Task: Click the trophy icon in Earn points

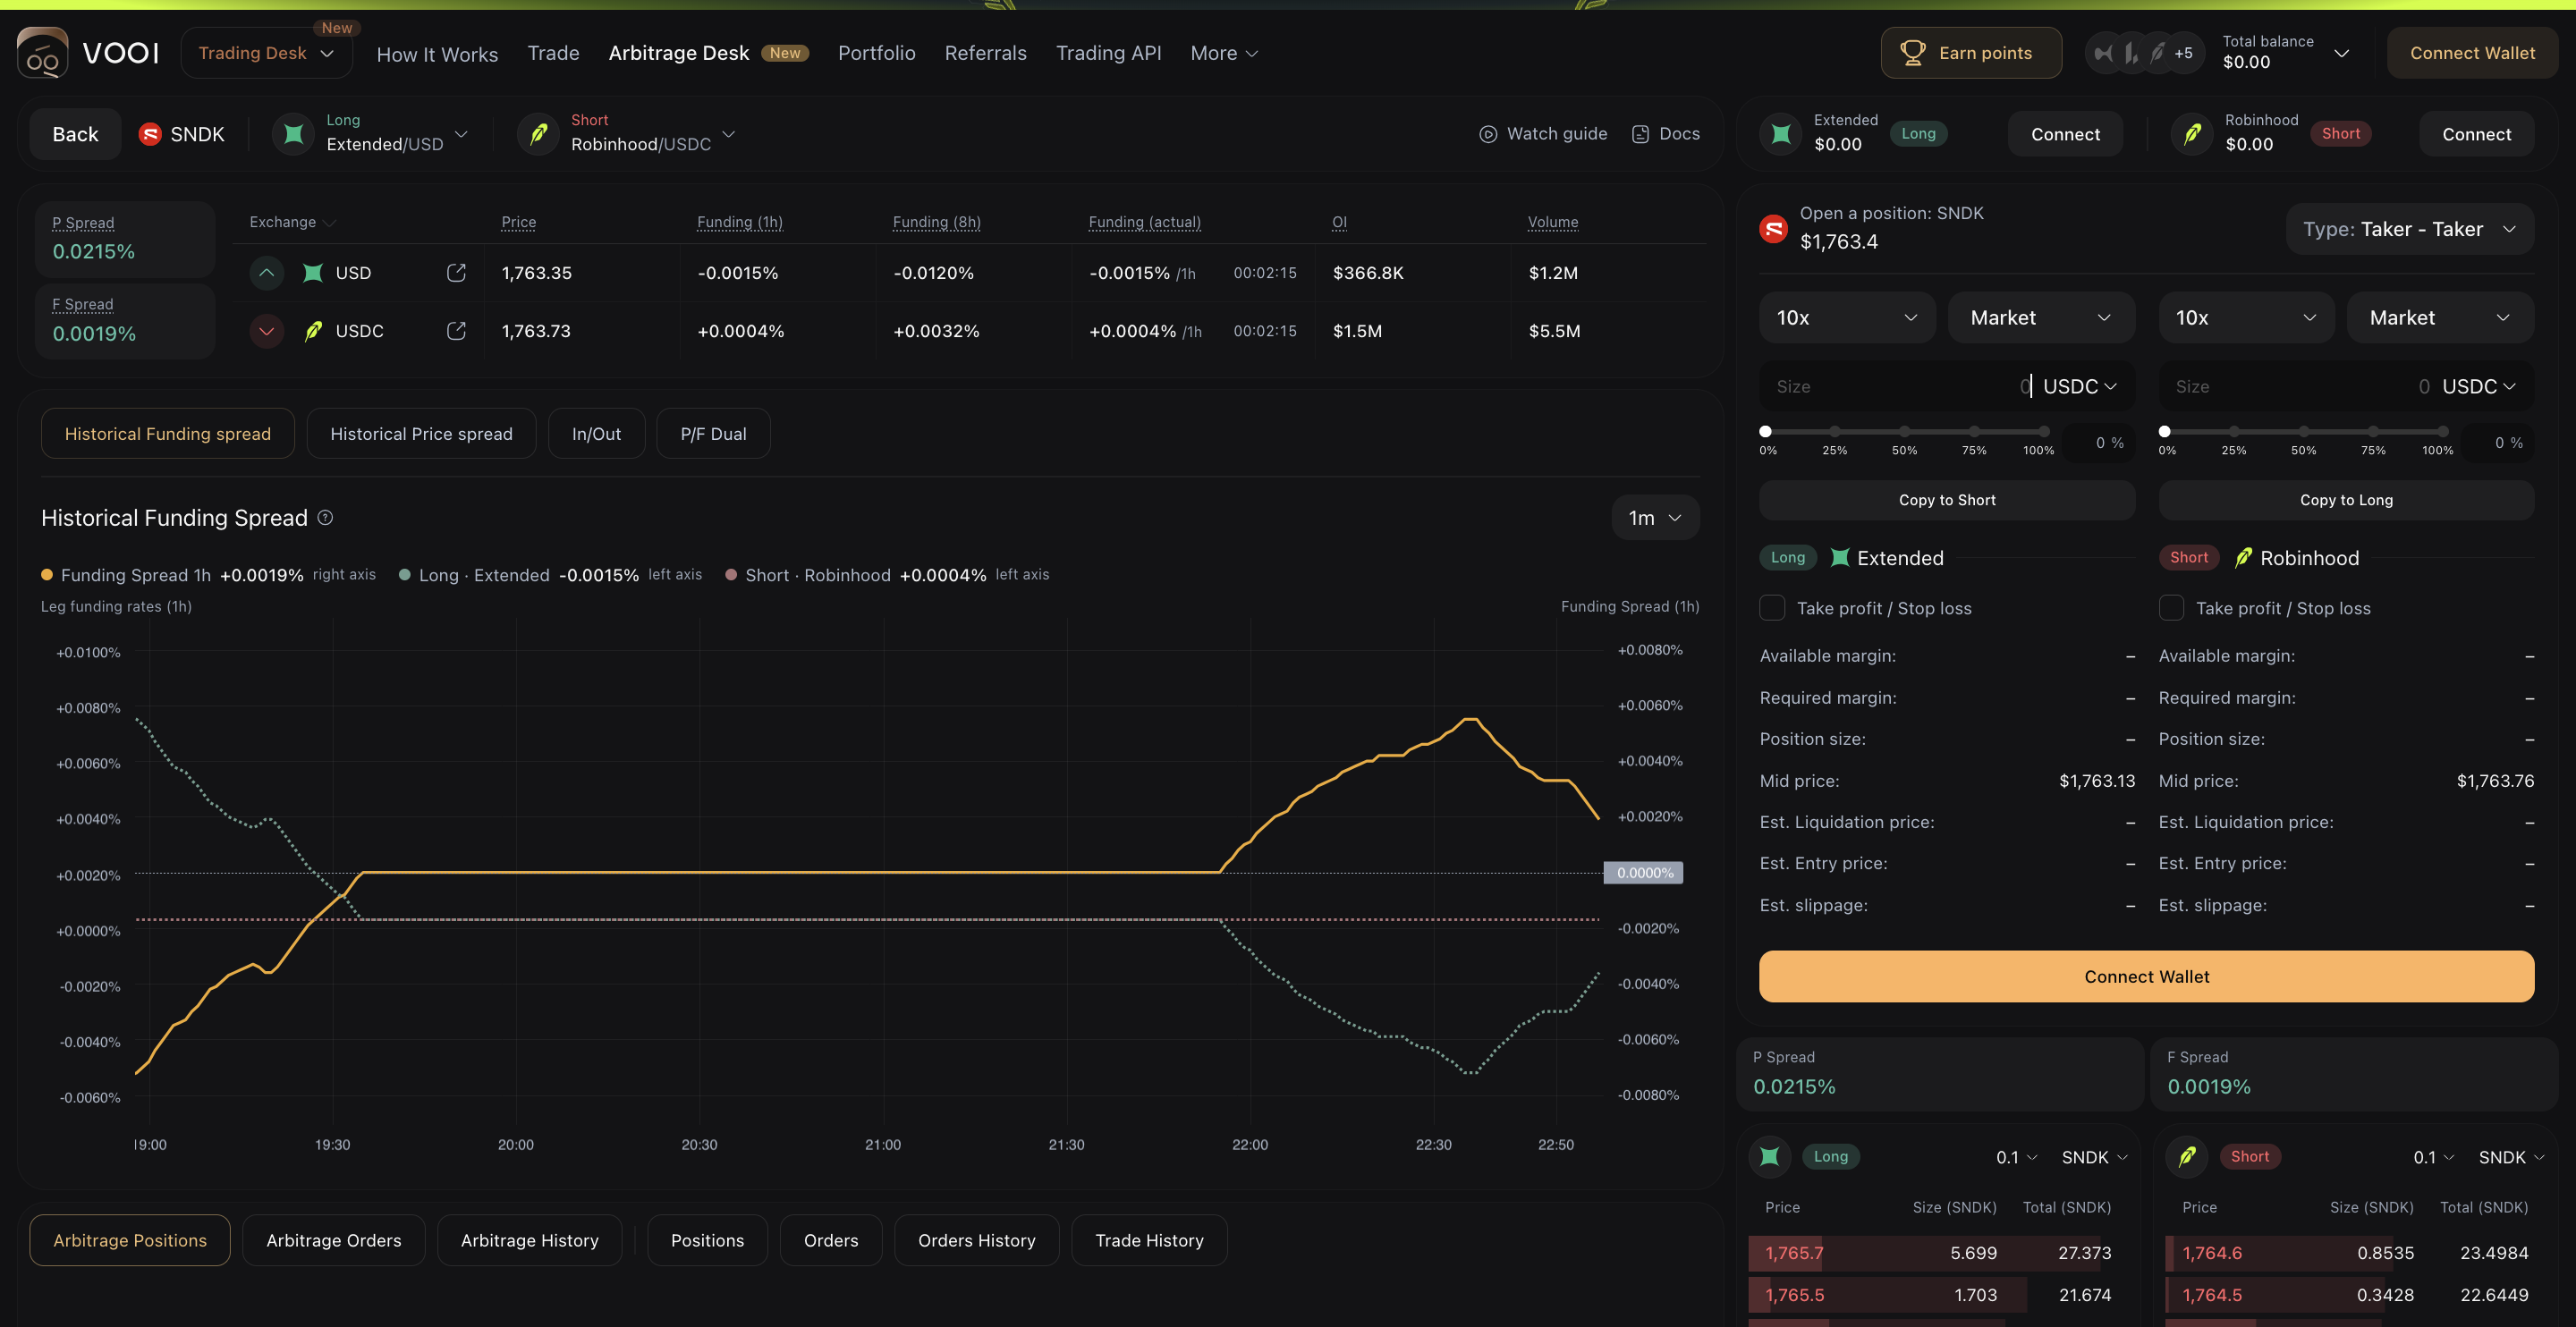Action: point(1912,53)
